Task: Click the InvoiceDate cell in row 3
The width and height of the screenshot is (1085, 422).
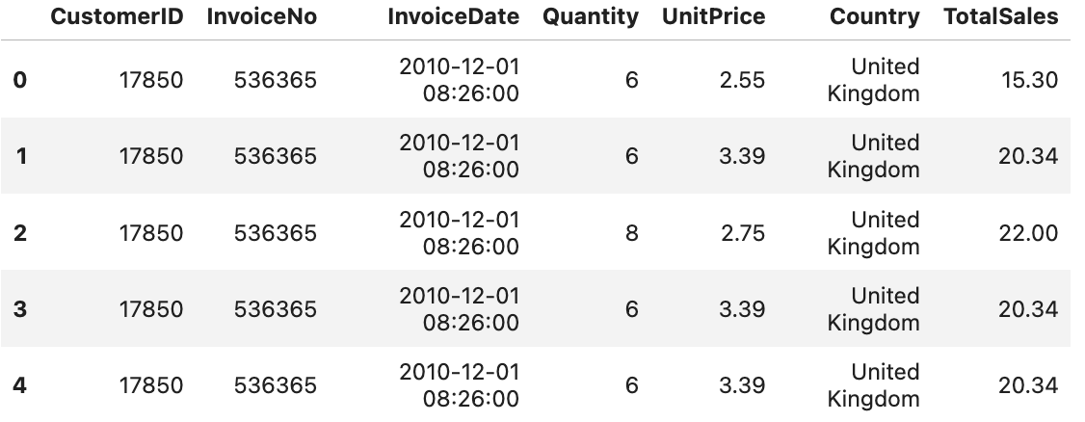Action: pos(460,309)
